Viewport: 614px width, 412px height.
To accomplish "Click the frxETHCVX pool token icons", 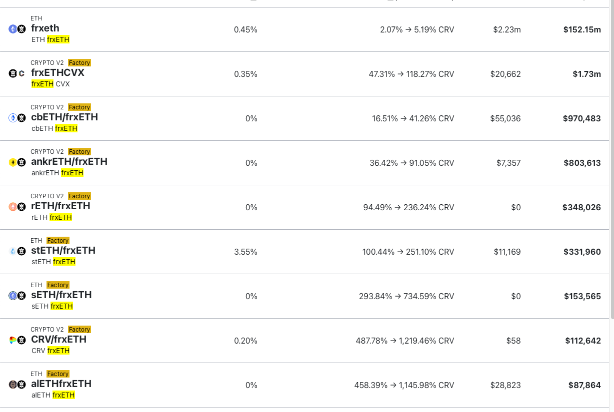I will (x=17, y=73).
